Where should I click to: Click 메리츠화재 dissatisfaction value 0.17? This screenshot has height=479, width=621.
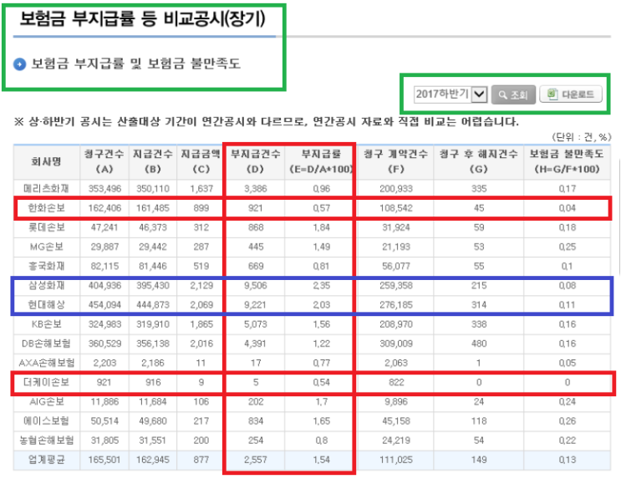568,189
